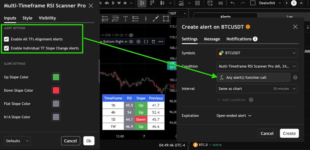Image resolution: width=310 pixels, height=150 pixels.
Task: Click the settings dialog vertical scrollbar
Action: 99,71
